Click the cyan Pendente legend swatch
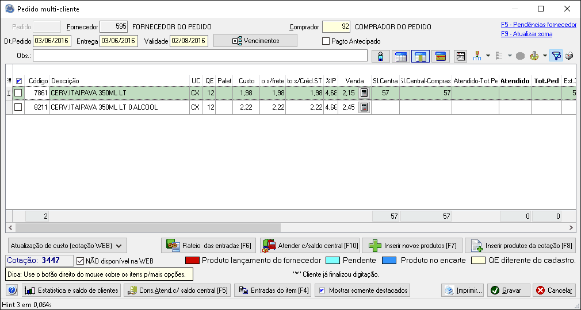This screenshot has height=310, width=581. coord(332,261)
